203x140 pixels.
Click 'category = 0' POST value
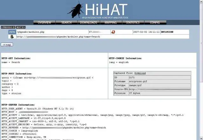[10, 84]
